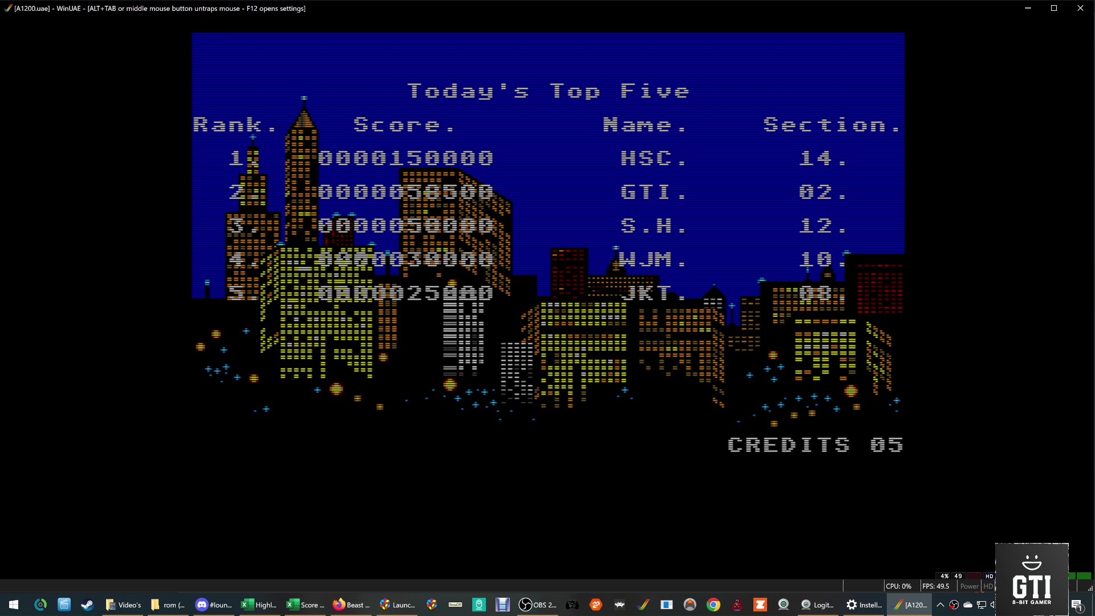Open the Instell... settings window
Screen dimensions: 1095x616
pyautogui.click(x=864, y=605)
